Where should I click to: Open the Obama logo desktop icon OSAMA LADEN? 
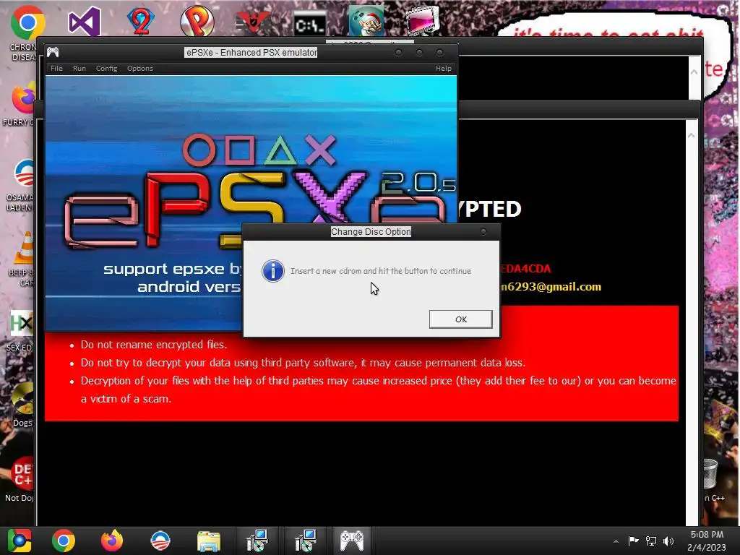click(24, 173)
